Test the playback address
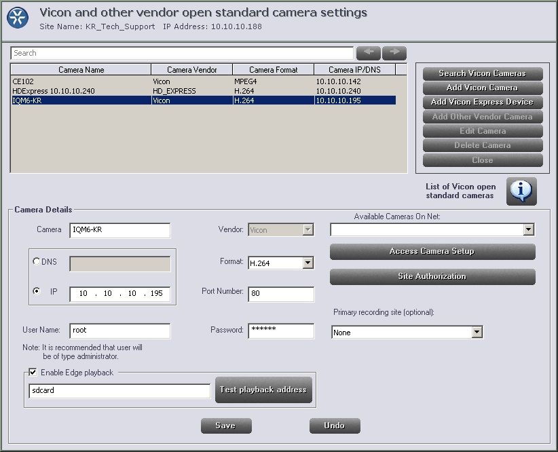 [263, 390]
